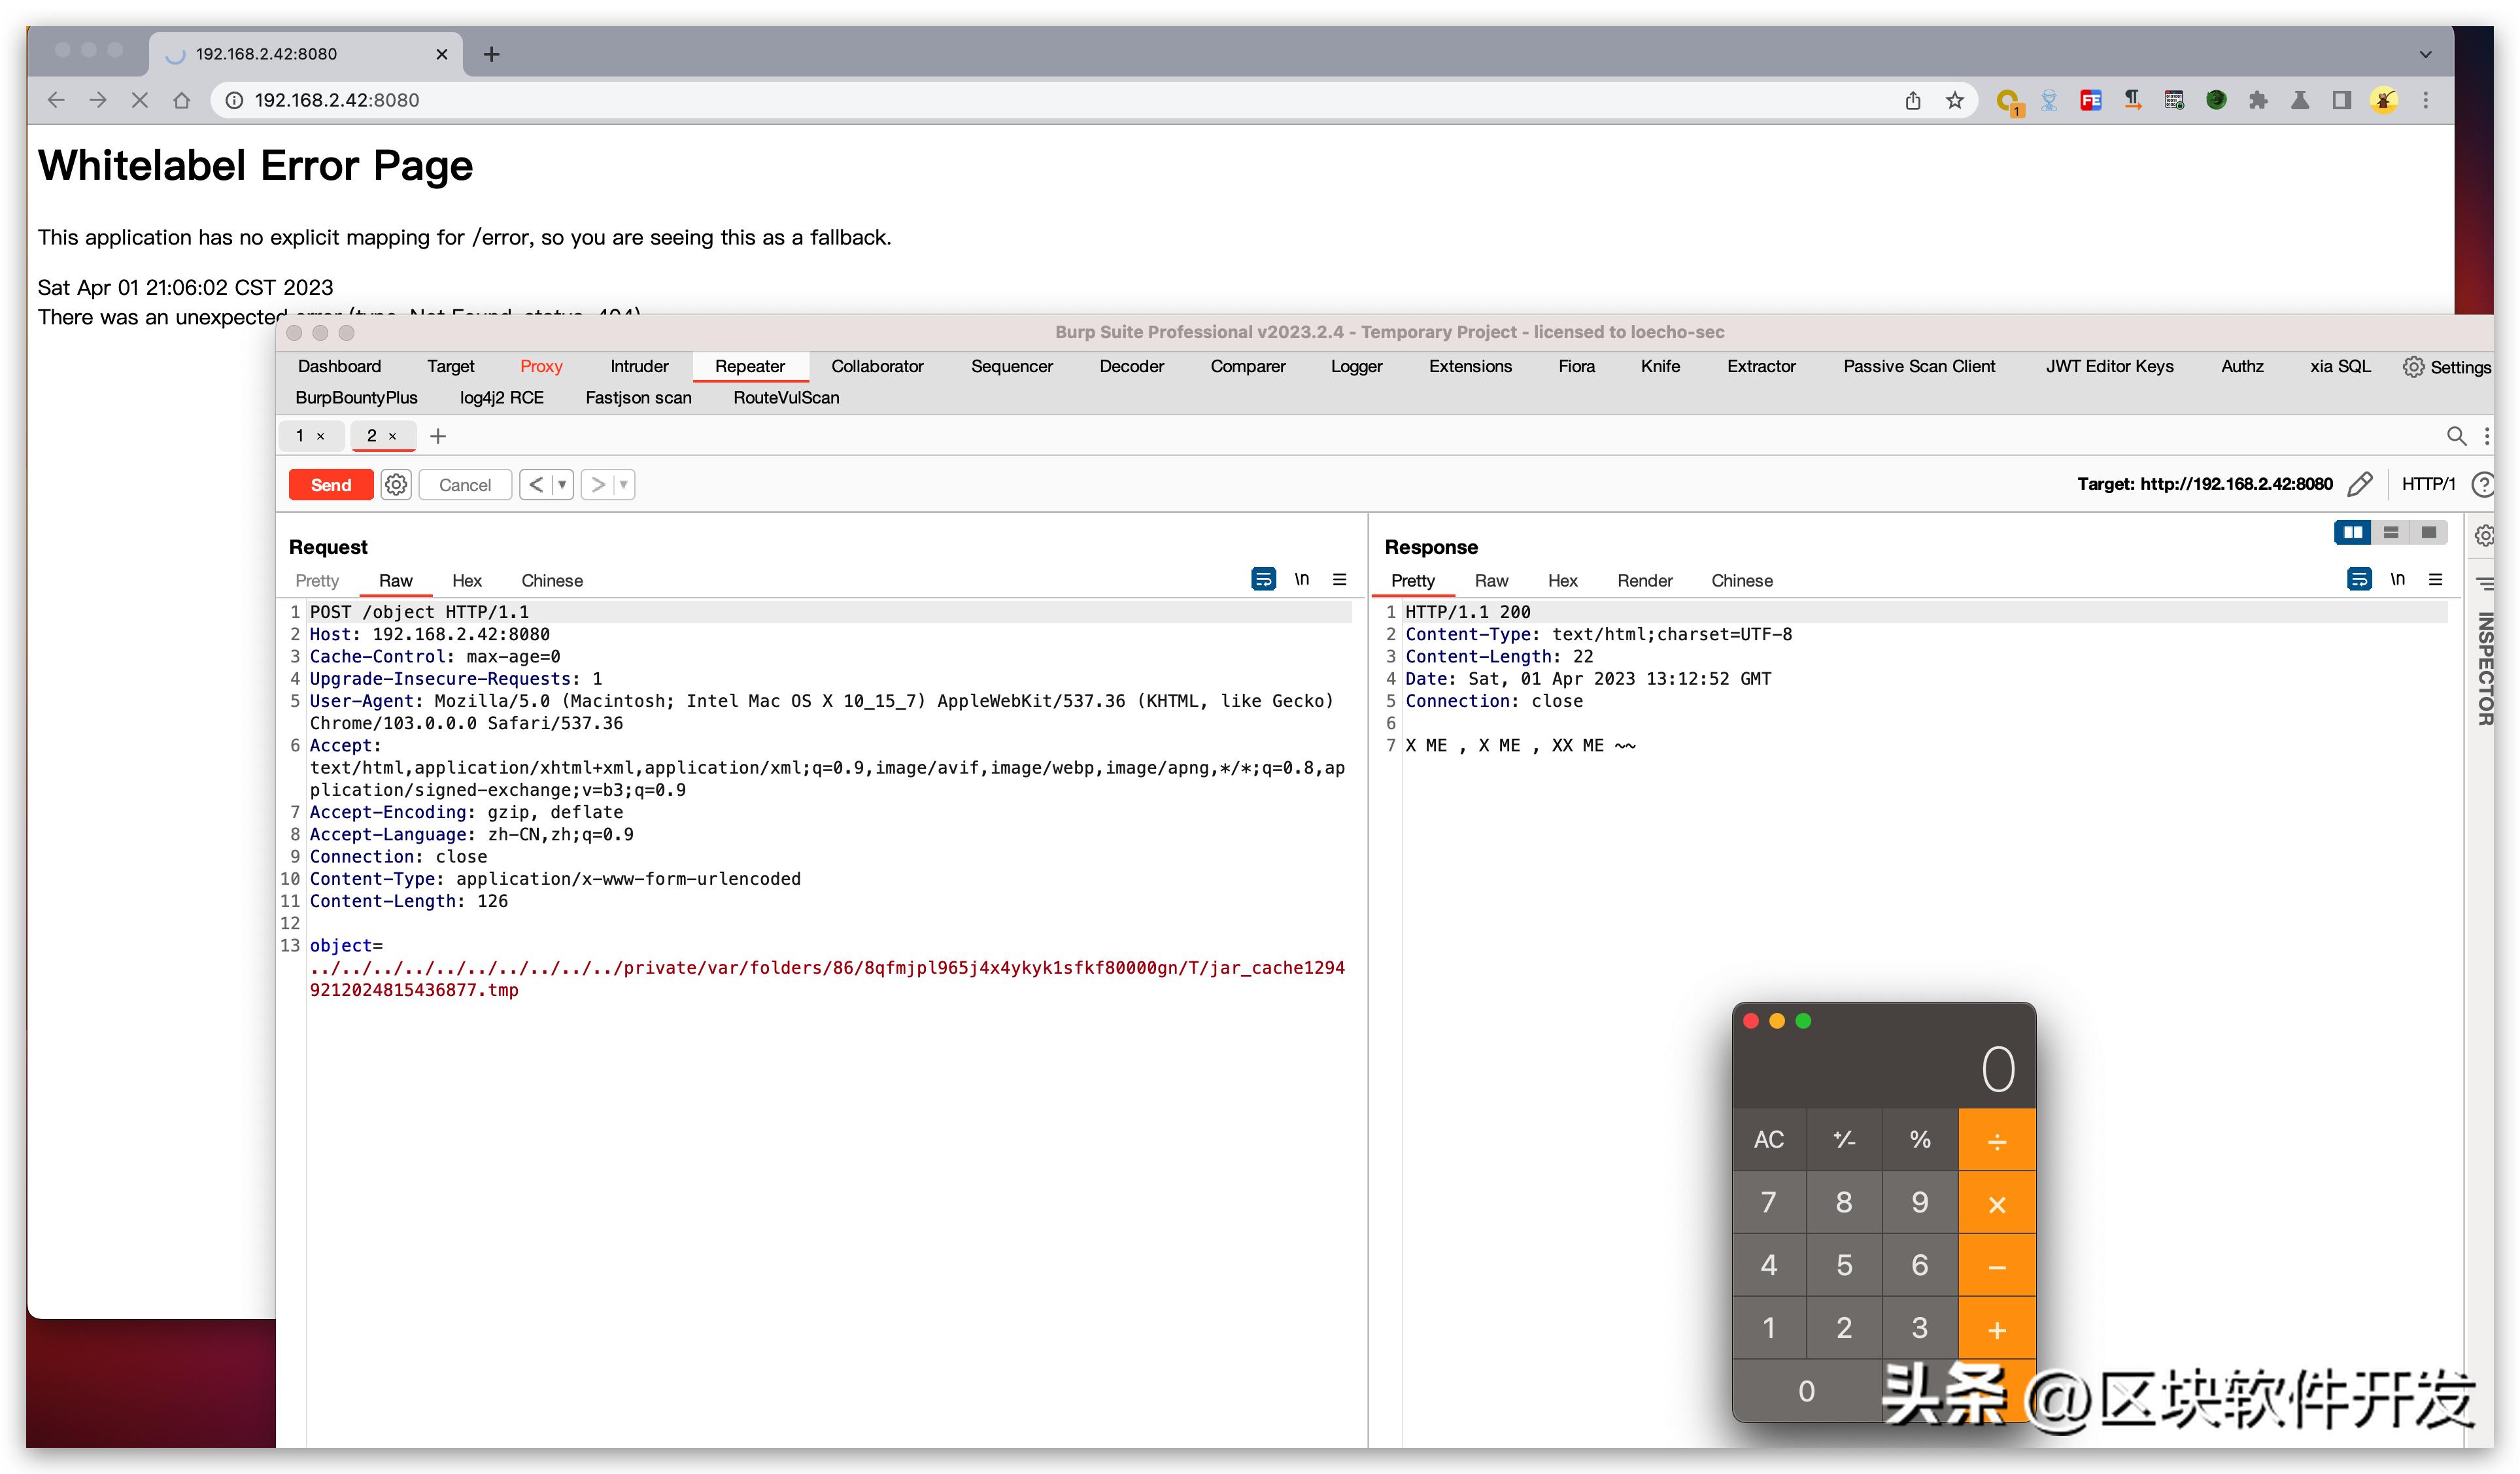Click the browser extensions puzzle piece icon
Screen dimensions: 2520x1474
point(2259,100)
